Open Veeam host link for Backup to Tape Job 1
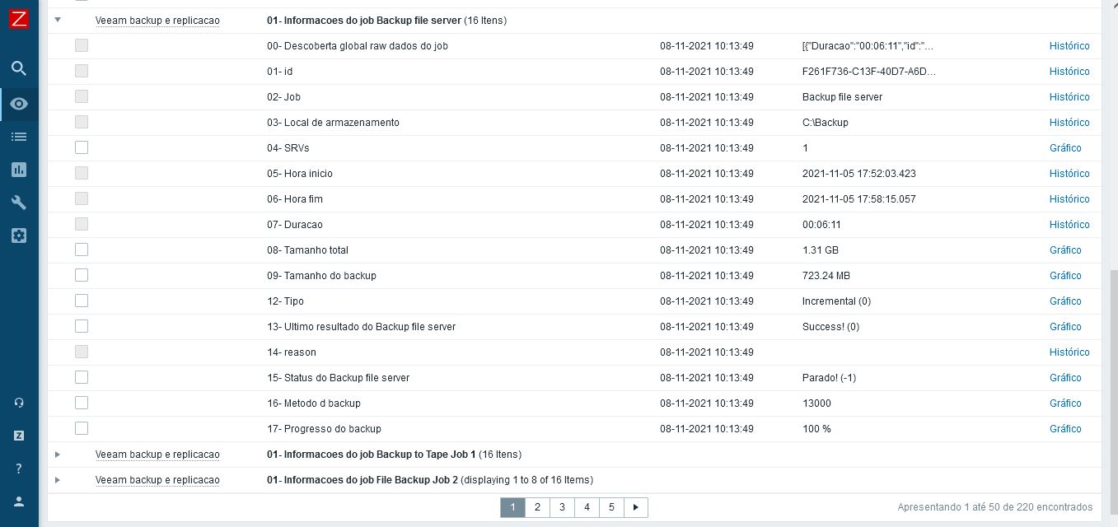This screenshot has width=1118, height=527. click(157, 455)
